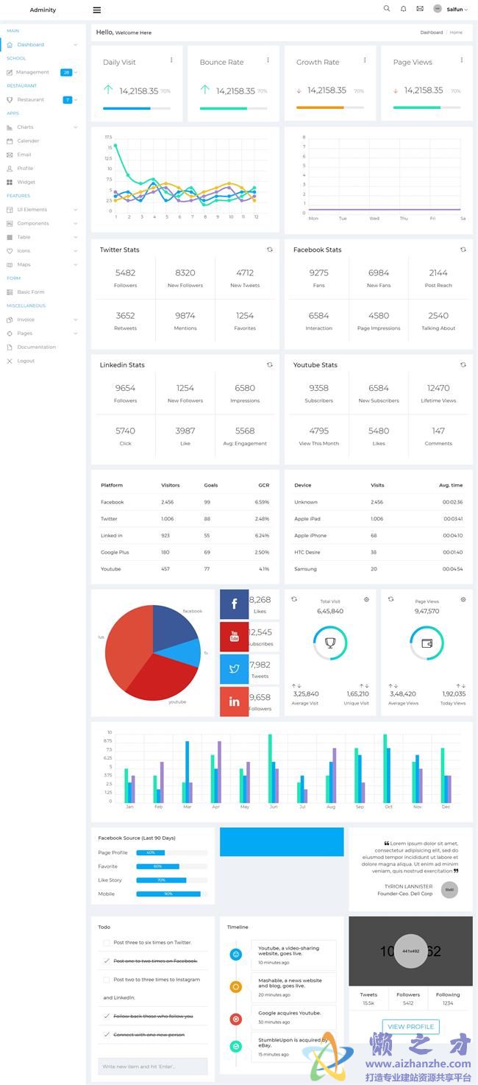This screenshot has width=478, height=1085.
Task: Toggle 'Follow back those who follow you' checkbox
Action: pos(107,1016)
